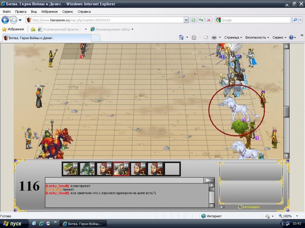305x228 pixels.
Task: Open the Справка menu
Action: point(84,11)
